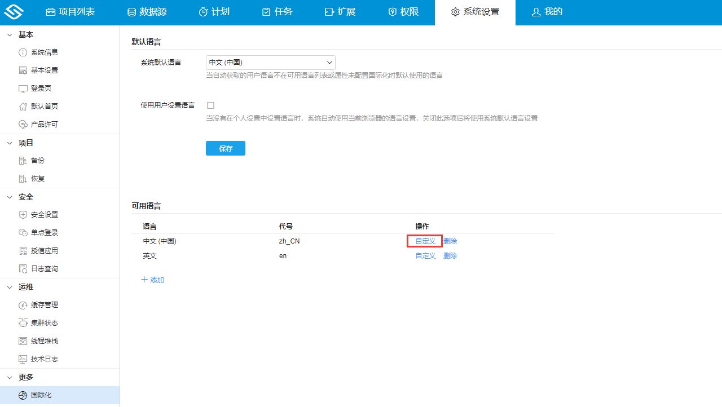Select 自定义 for the zh_CN language row
722x407 pixels.
(x=425, y=241)
